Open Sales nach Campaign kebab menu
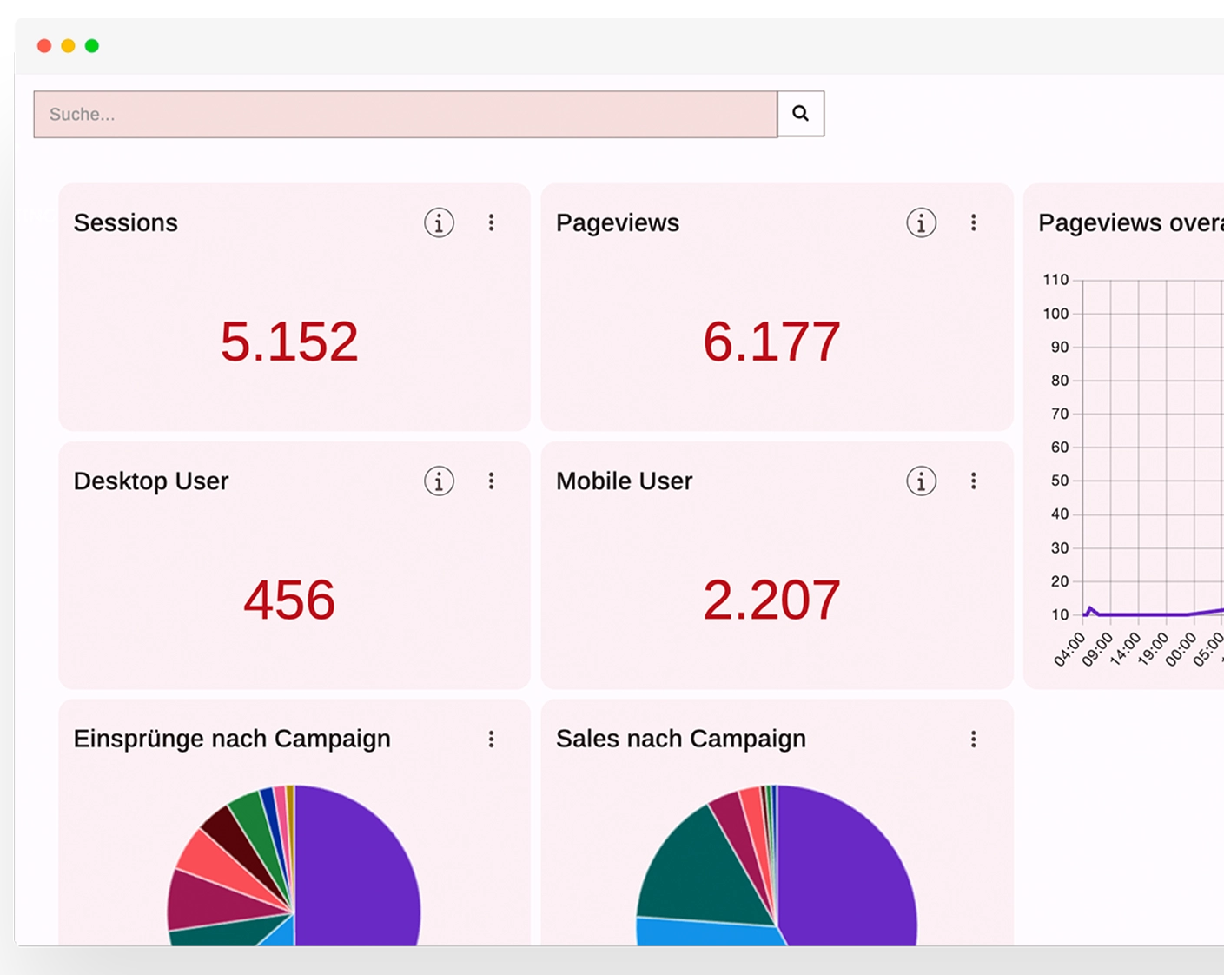Screen dimensions: 1224x975 973,740
